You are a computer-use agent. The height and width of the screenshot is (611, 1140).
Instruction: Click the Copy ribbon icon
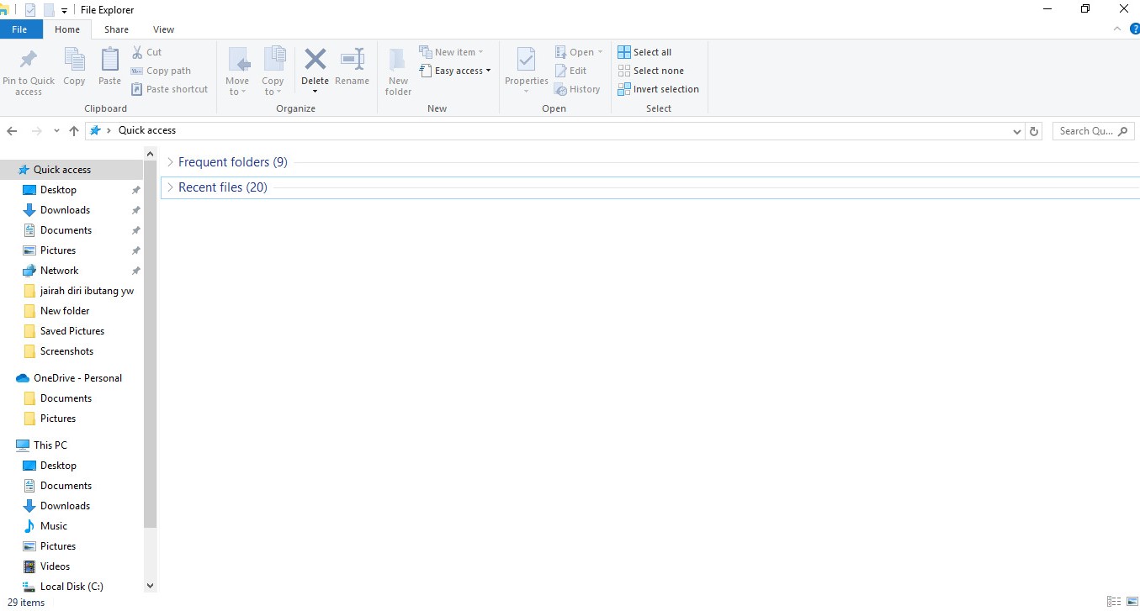(x=74, y=60)
